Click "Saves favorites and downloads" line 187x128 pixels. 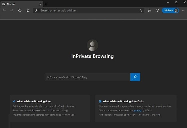[x=40, y=111]
